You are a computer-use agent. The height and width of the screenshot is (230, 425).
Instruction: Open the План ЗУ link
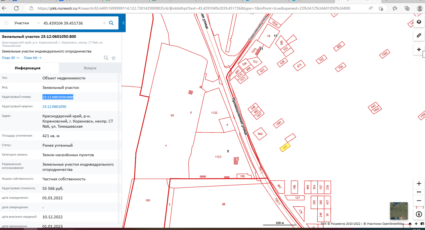[10, 58]
